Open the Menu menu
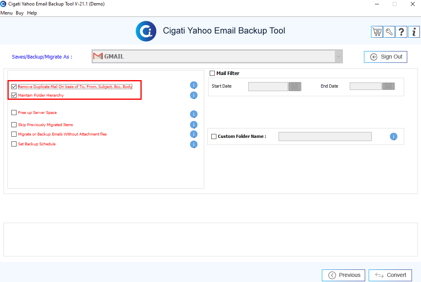 tap(6, 13)
